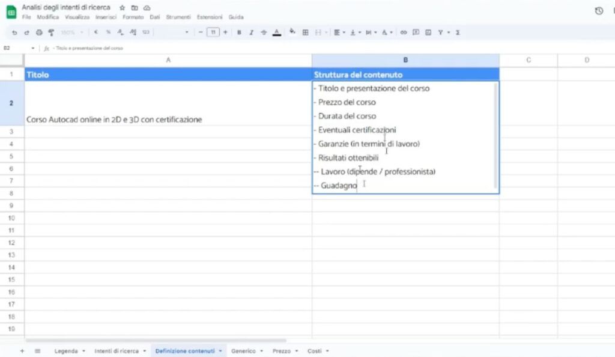Click the insert chart icon

(x=428, y=32)
